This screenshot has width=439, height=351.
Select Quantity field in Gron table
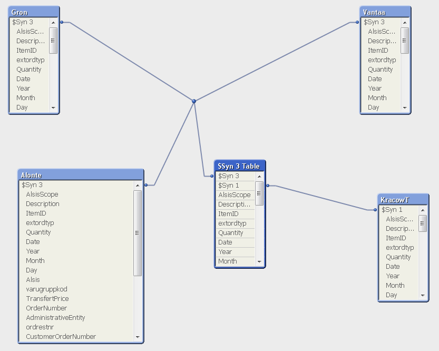(x=30, y=70)
